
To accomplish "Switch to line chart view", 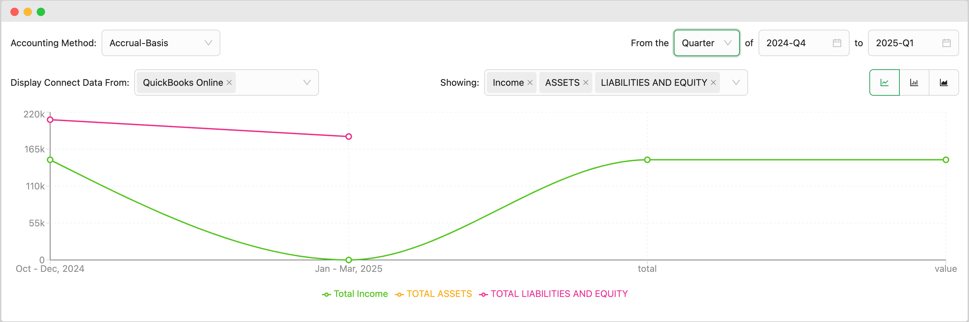I will click(x=884, y=82).
